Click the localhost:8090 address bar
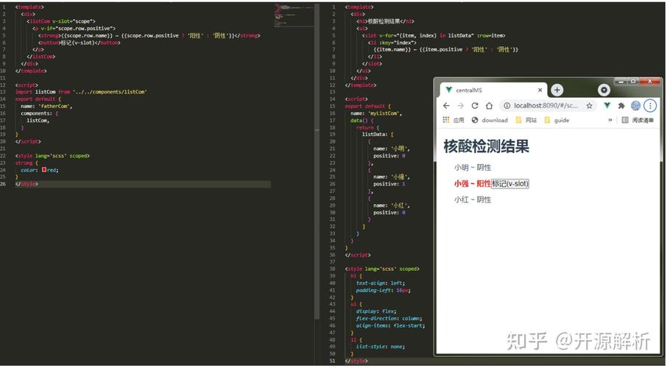Screen dimensions: 667x368 click(548, 105)
